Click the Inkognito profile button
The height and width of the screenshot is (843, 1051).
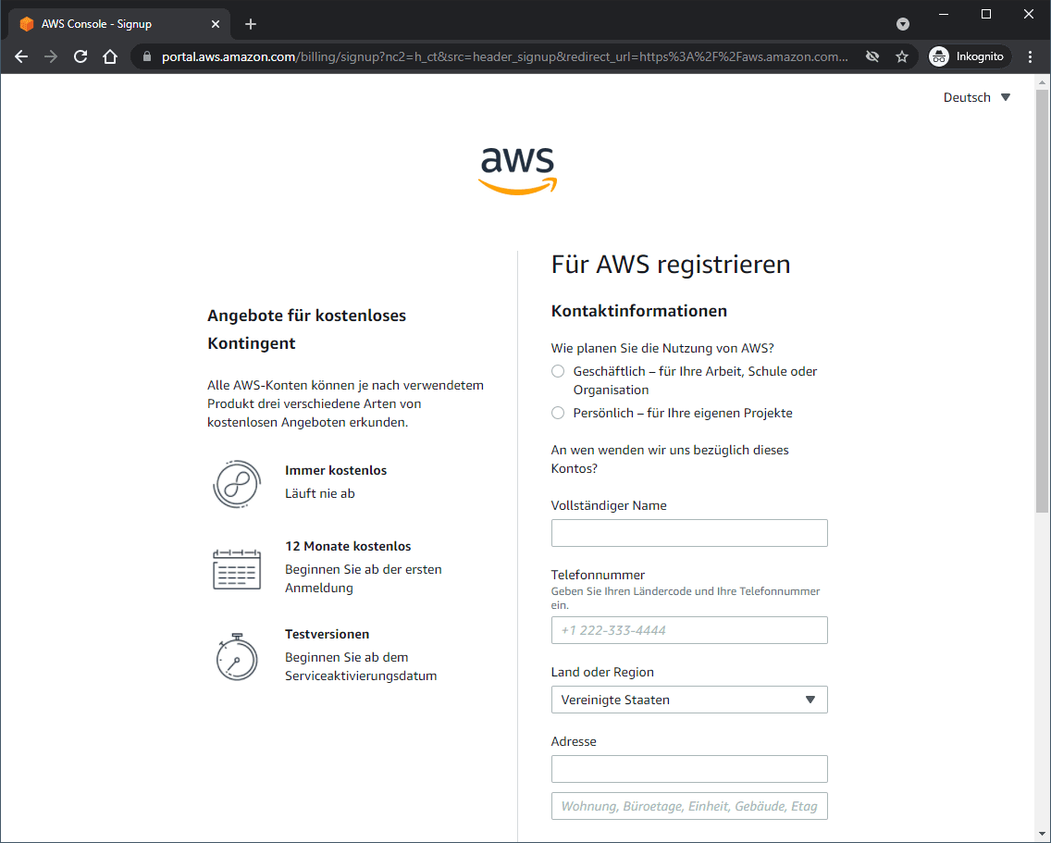coord(970,56)
